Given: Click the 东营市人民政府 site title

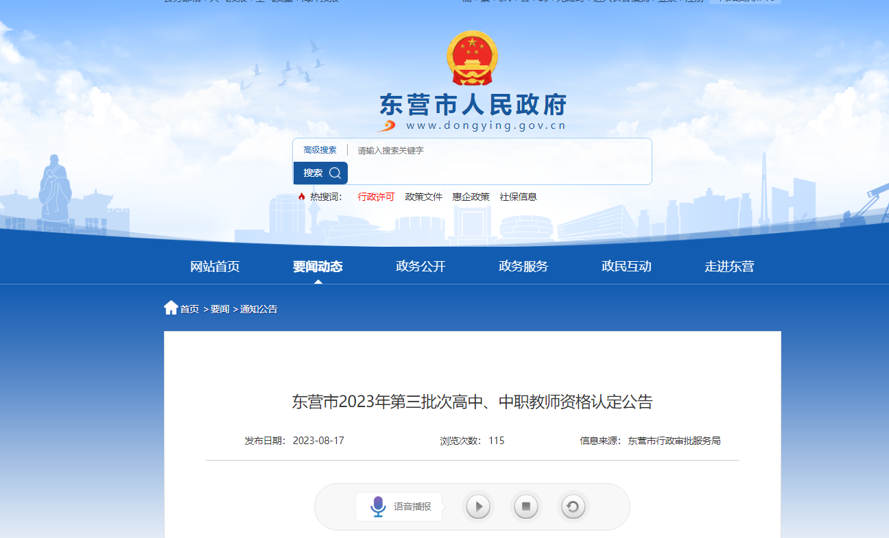Looking at the screenshot, I should 473,105.
